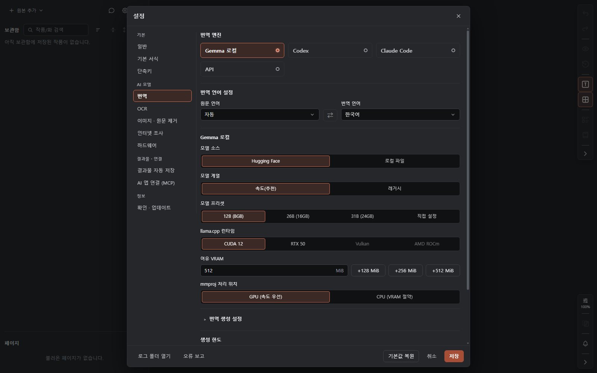The image size is (597, 373).
Task: Click the 저장 button
Action: tap(454, 356)
